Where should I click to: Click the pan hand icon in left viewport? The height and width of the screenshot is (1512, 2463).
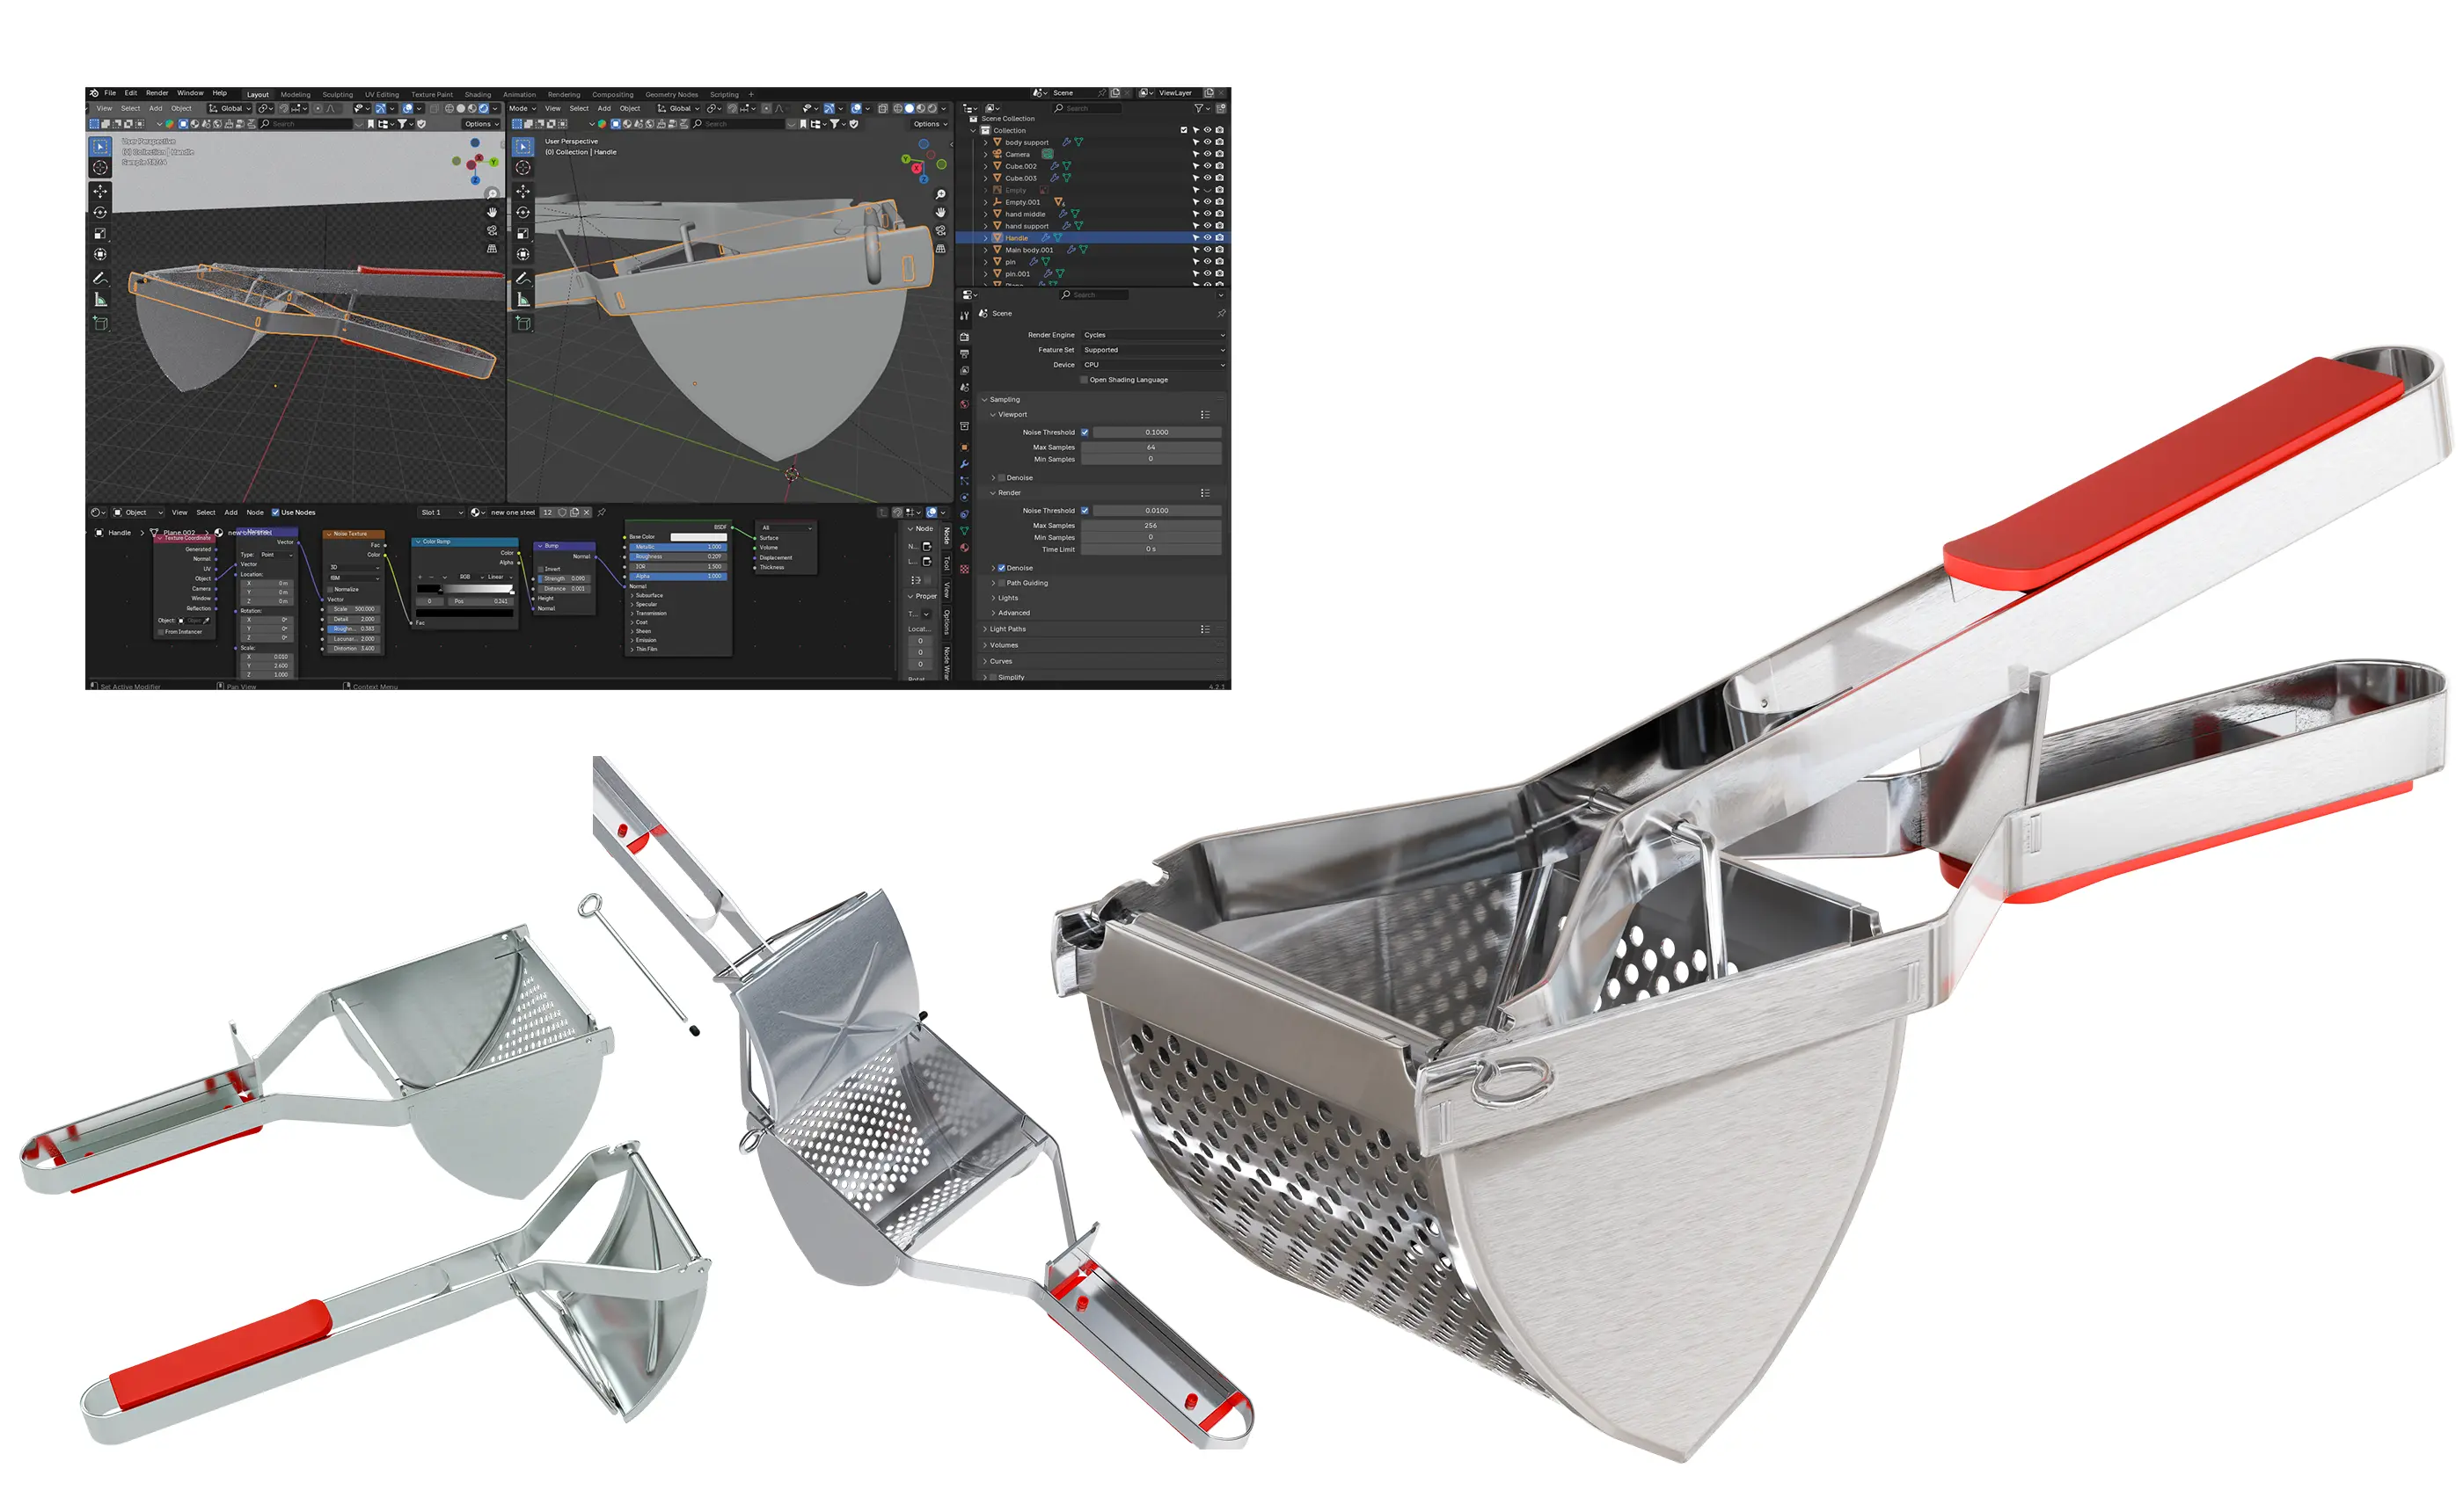tap(493, 212)
